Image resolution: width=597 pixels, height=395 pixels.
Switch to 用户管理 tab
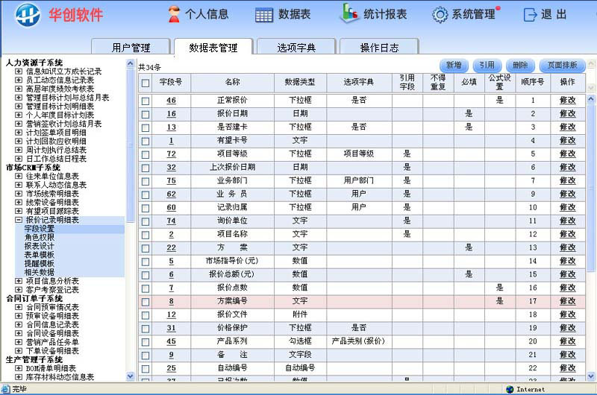[131, 48]
